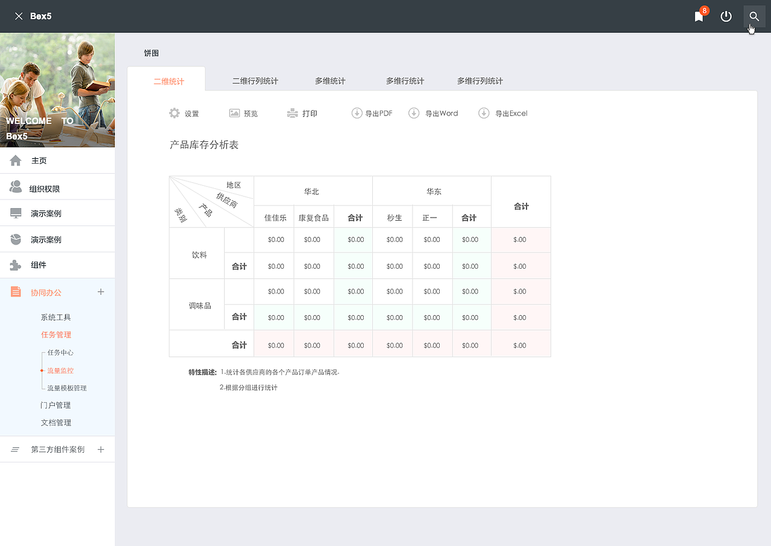This screenshot has height=546, width=771.
Task: Open the 主页 menu item
Action: point(57,161)
